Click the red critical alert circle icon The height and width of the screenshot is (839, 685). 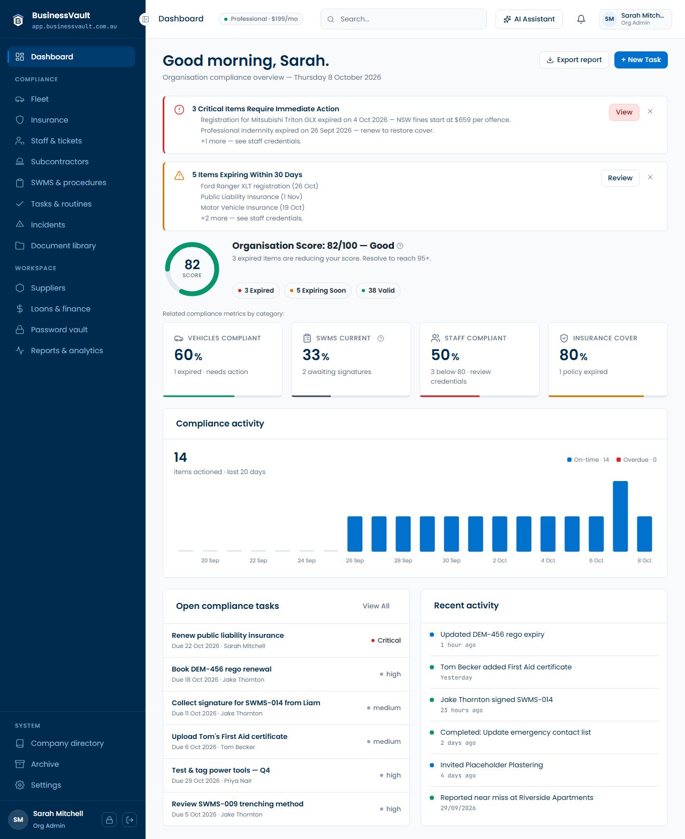pyautogui.click(x=179, y=110)
